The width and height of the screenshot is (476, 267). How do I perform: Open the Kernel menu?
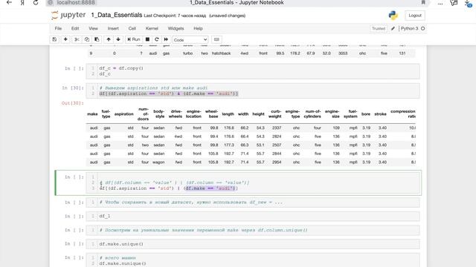(x=152, y=28)
